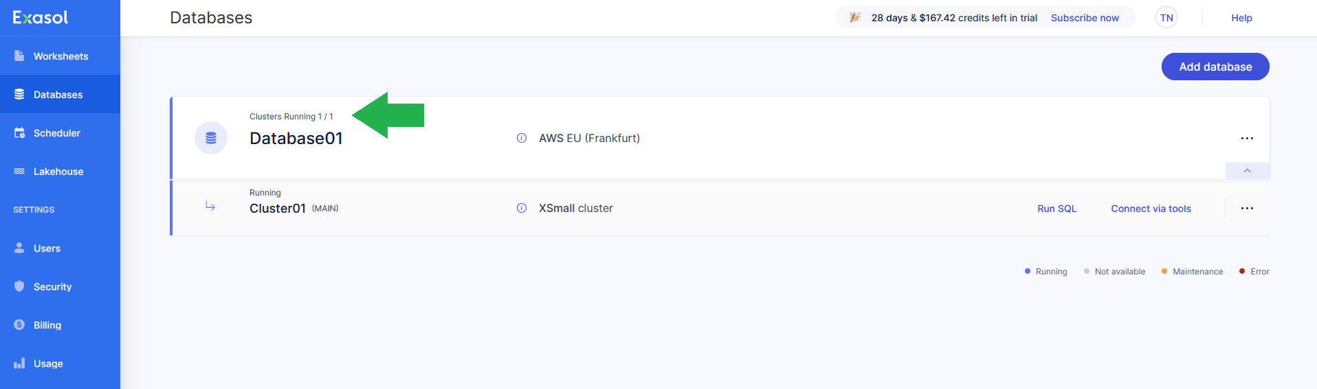Image resolution: width=1317 pixels, height=389 pixels.
Task: Open the Lakehouse section
Action: (58, 172)
